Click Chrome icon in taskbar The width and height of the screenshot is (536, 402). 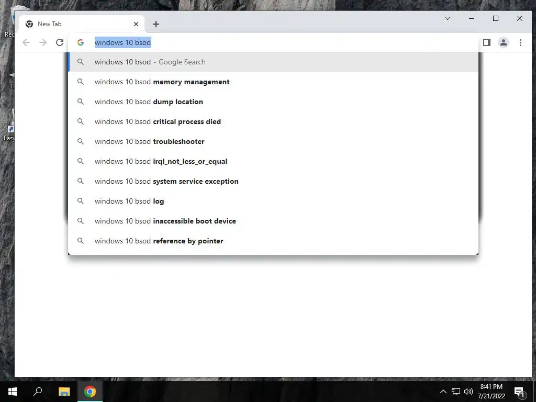coord(90,392)
